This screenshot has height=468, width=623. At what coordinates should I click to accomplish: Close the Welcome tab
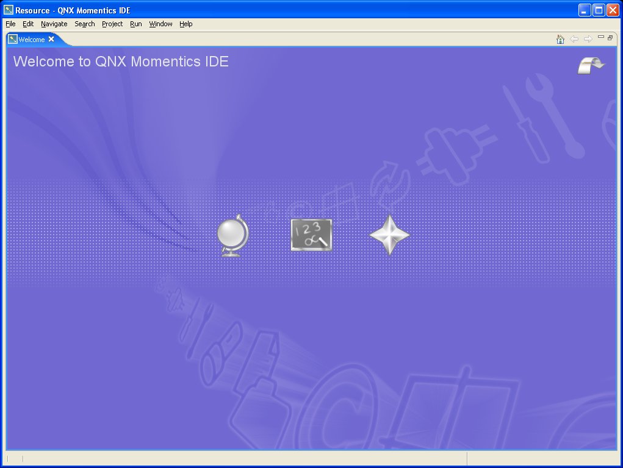[x=51, y=39]
